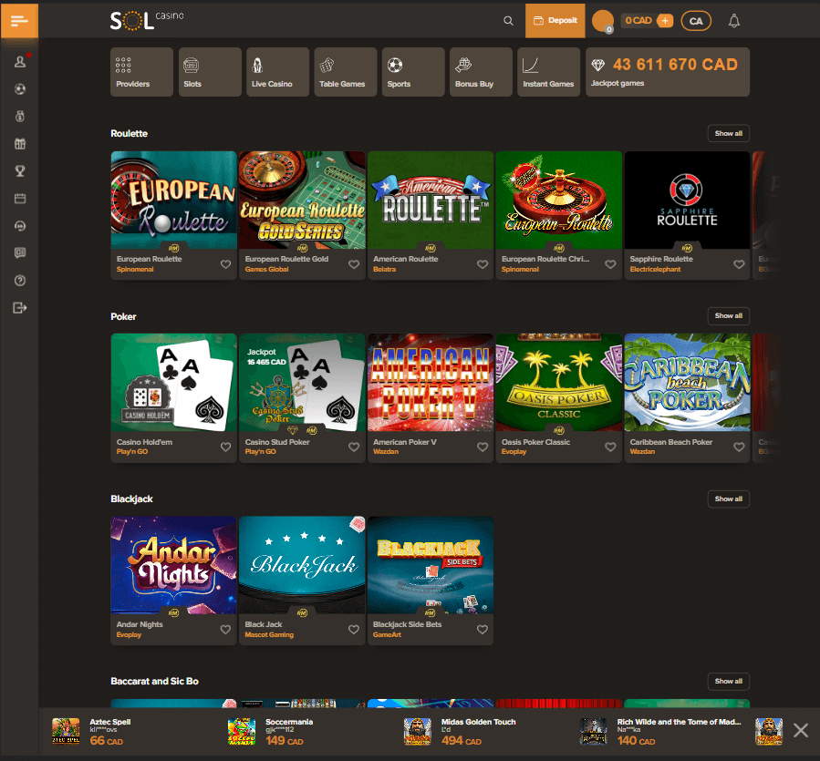This screenshot has width=820, height=761.
Task: Open the Live Casino category
Action: click(277, 72)
